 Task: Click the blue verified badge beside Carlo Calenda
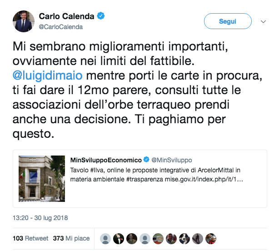point(100,16)
